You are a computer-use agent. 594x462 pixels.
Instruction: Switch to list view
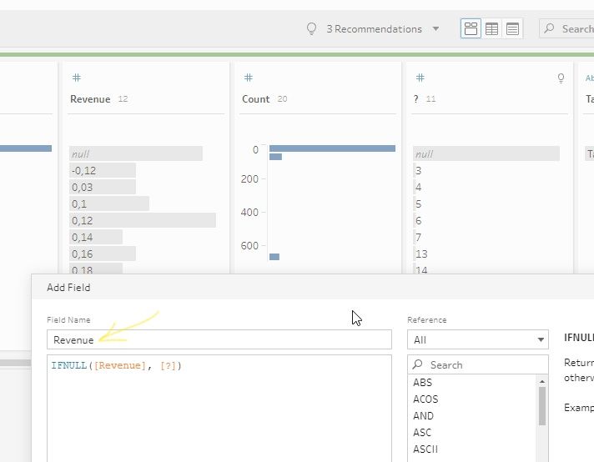tap(512, 29)
